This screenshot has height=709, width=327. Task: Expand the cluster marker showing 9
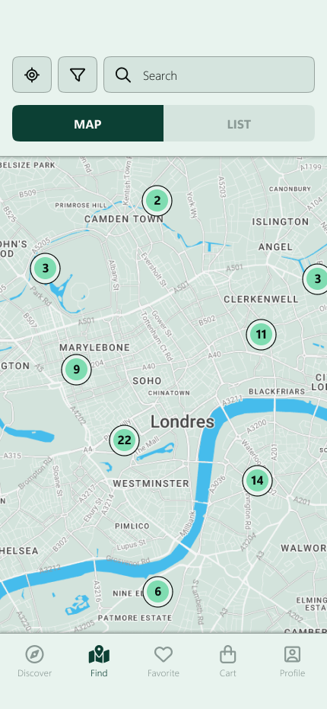[77, 370]
